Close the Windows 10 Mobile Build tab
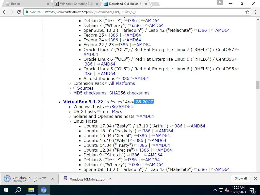This screenshot has height=195, width=260. [x=97, y=4]
